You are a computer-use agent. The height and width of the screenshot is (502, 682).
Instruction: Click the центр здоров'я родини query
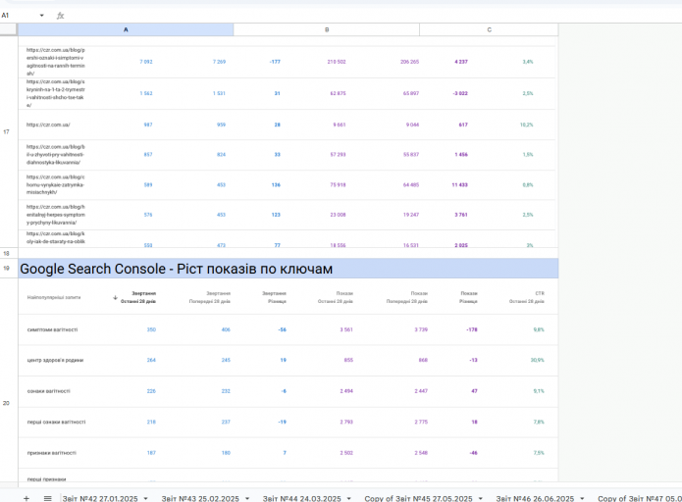coord(55,360)
